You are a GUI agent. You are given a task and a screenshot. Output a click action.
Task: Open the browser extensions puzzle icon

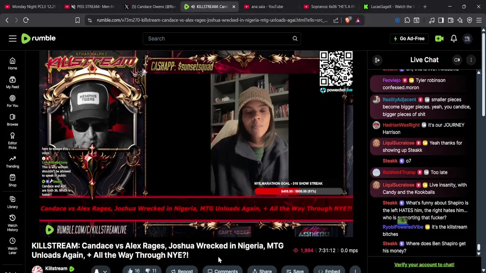coord(407,20)
